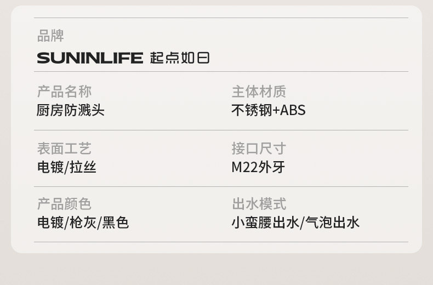This screenshot has width=433, height=285.
Task: Click the 出水模式 field label
Action: tap(259, 204)
